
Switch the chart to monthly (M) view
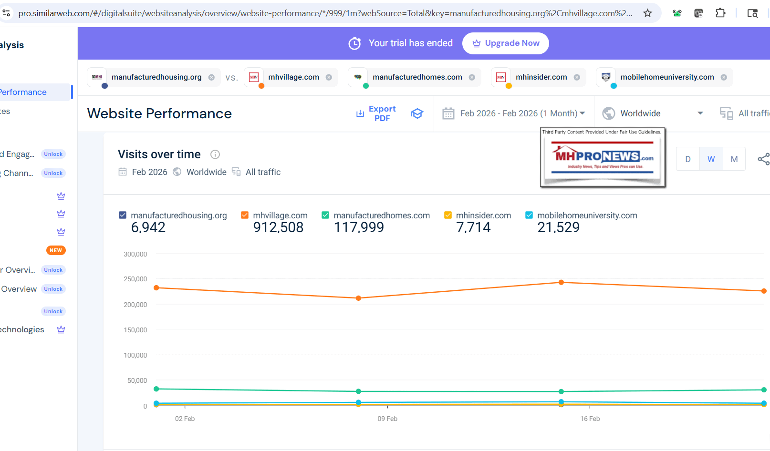pos(734,159)
